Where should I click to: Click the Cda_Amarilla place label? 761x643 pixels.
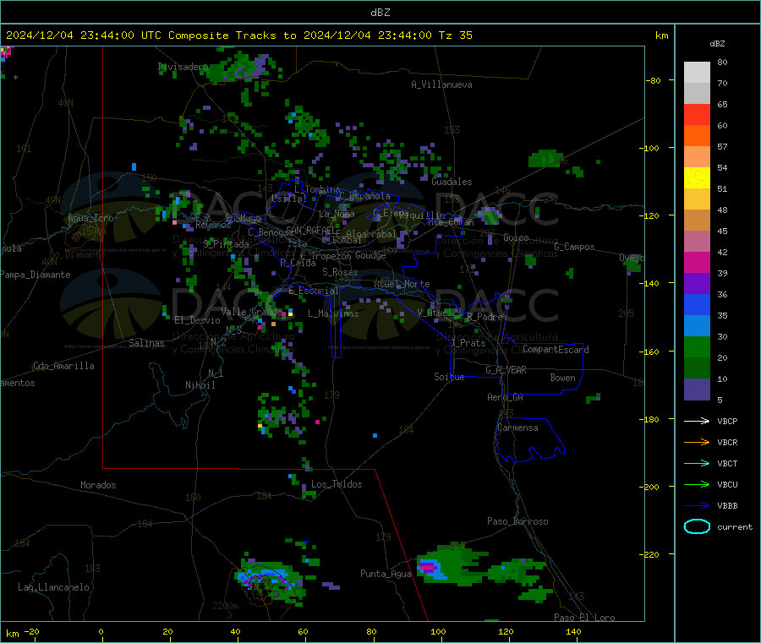click(x=63, y=366)
